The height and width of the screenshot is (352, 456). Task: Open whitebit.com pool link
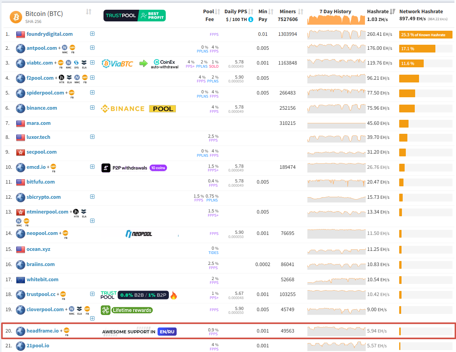tap(42, 280)
